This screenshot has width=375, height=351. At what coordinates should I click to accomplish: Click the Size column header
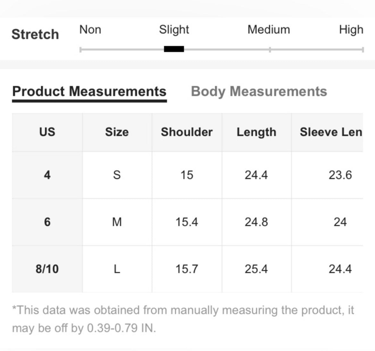click(117, 132)
